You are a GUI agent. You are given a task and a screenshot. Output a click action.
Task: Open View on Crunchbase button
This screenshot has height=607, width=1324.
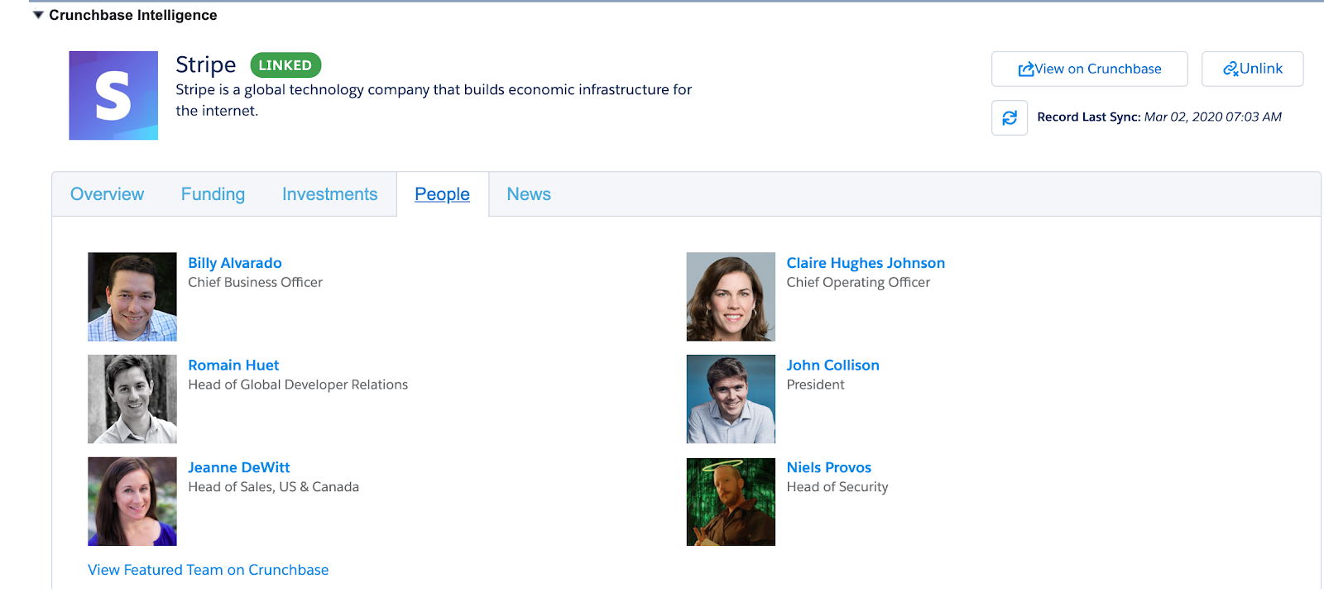click(x=1089, y=69)
